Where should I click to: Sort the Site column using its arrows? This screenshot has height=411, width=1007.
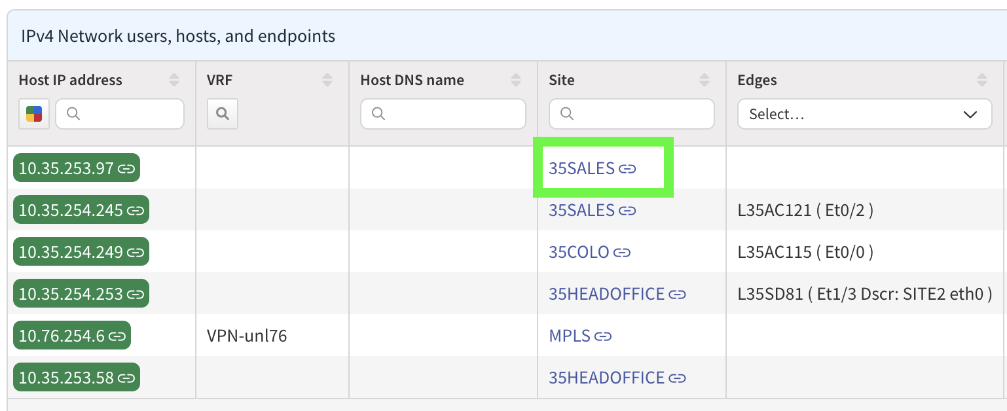coord(705,80)
